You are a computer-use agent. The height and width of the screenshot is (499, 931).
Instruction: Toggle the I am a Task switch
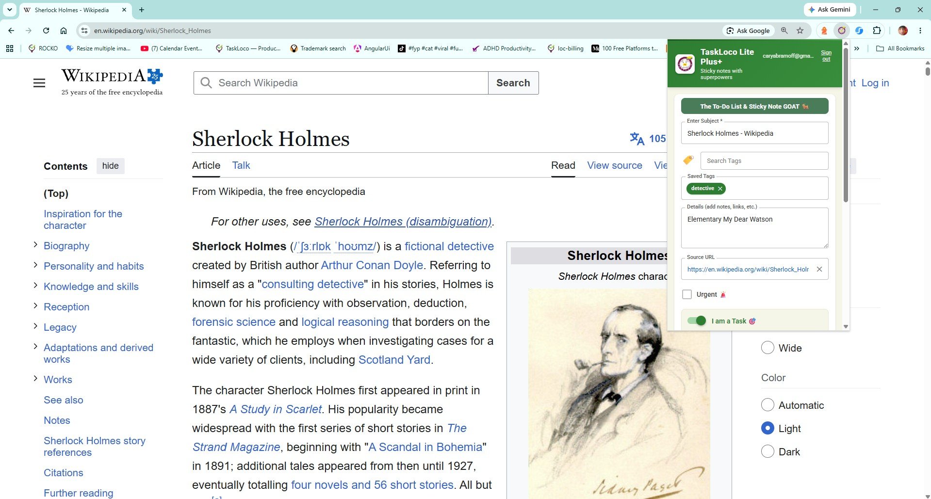click(697, 321)
